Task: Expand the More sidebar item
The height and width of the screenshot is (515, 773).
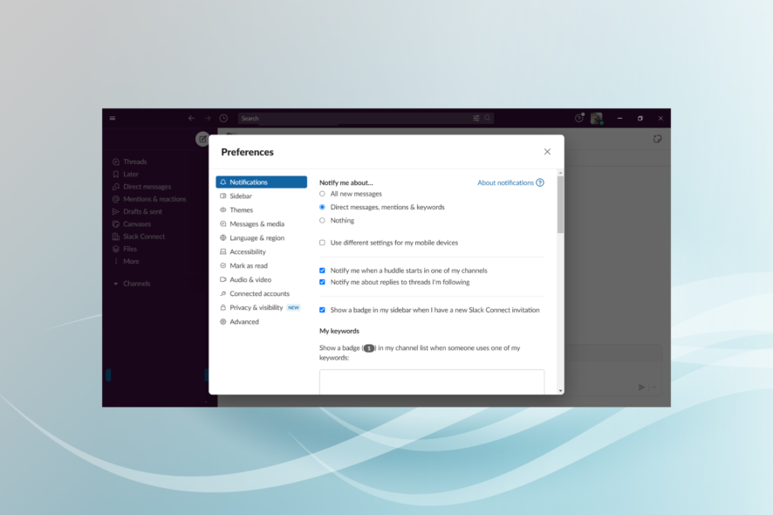Action: coord(129,261)
